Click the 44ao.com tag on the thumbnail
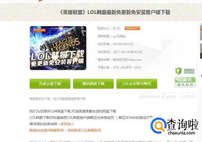 (x=40, y=30)
